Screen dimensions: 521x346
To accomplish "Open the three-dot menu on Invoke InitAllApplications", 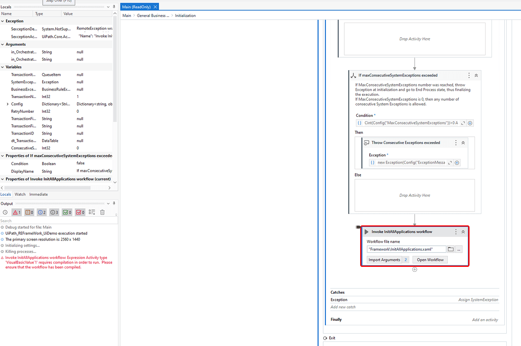I will click(x=456, y=231).
